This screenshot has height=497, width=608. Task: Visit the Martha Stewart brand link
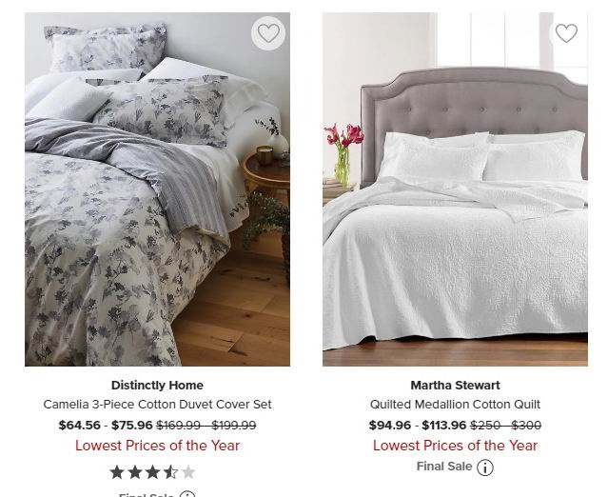tap(455, 386)
